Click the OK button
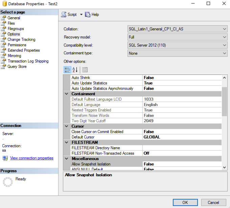 point(185,203)
